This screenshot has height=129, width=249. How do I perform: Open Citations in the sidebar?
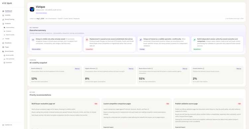(9, 31)
